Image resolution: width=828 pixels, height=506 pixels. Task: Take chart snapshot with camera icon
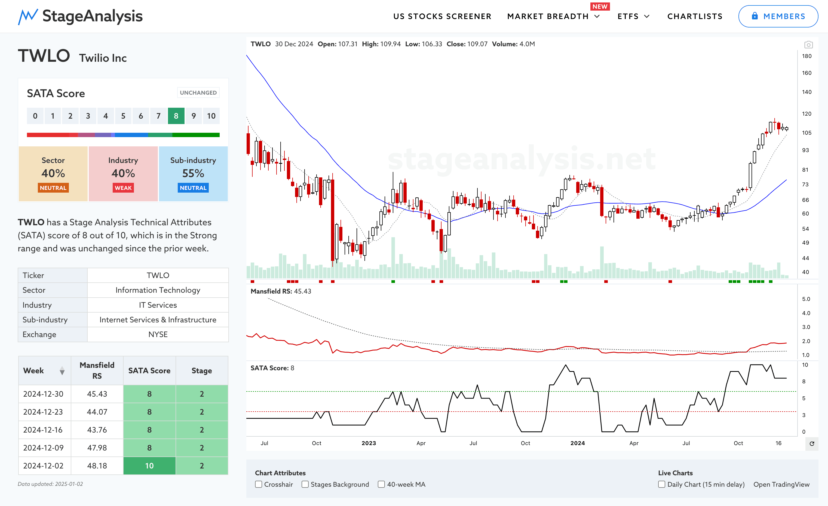click(808, 45)
